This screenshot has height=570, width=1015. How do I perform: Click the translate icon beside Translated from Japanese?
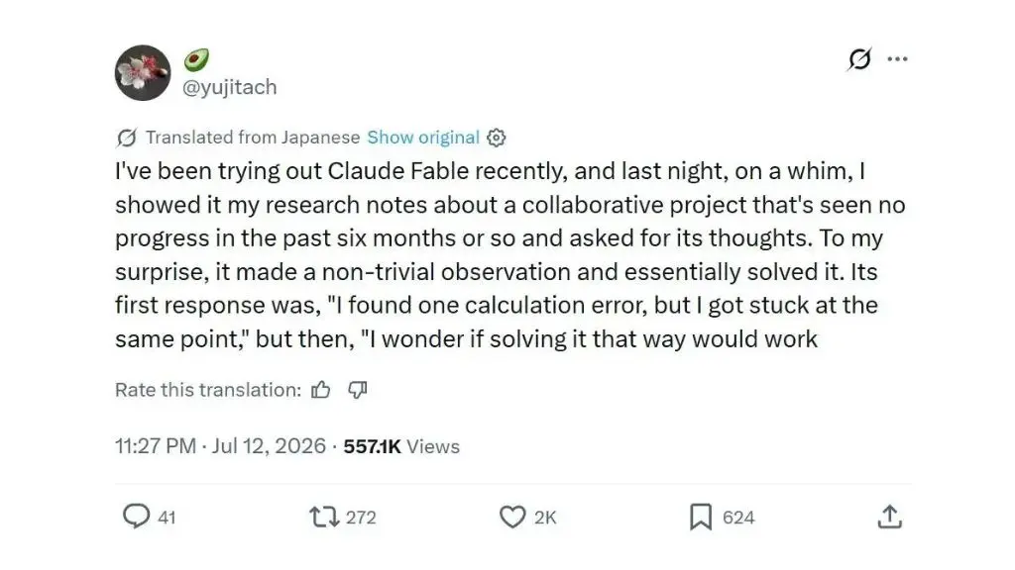pyautogui.click(x=126, y=138)
